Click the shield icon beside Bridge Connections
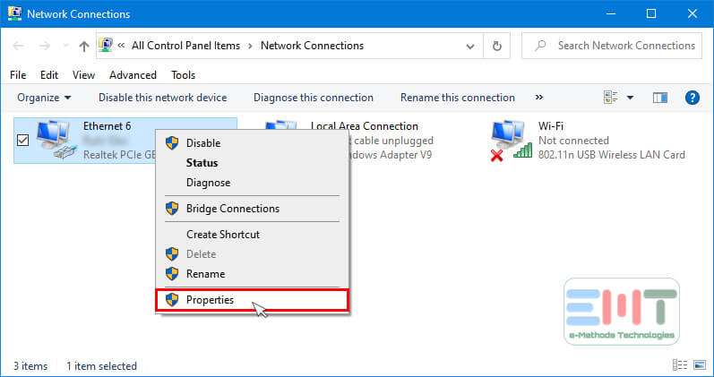Screen dimensions: 714x377 coord(172,209)
